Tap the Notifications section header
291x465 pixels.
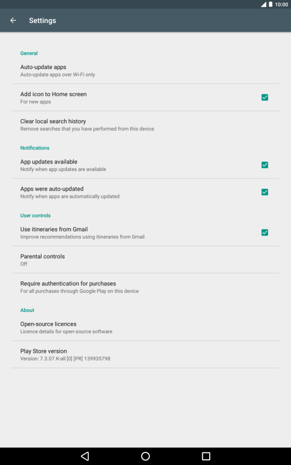pyautogui.click(x=35, y=148)
